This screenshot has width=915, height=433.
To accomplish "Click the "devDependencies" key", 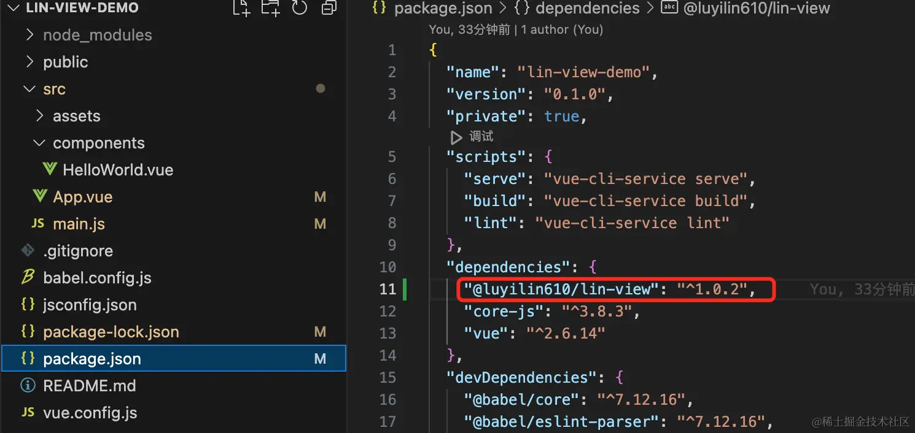I will click(522, 378).
